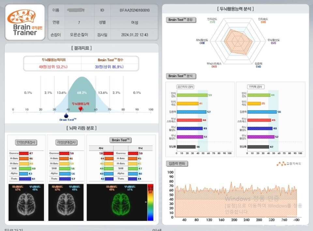Switch to the 공간지각 검사 chart

pyautogui.click(x=186, y=87)
